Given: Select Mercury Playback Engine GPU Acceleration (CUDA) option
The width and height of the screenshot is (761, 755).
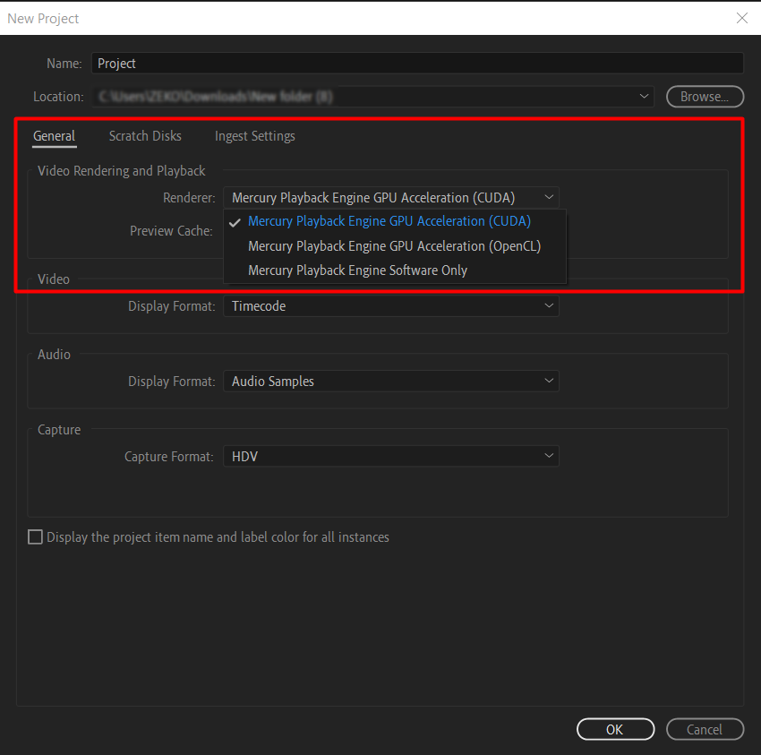Looking at the screenshot, I should [x=395, y=221].
